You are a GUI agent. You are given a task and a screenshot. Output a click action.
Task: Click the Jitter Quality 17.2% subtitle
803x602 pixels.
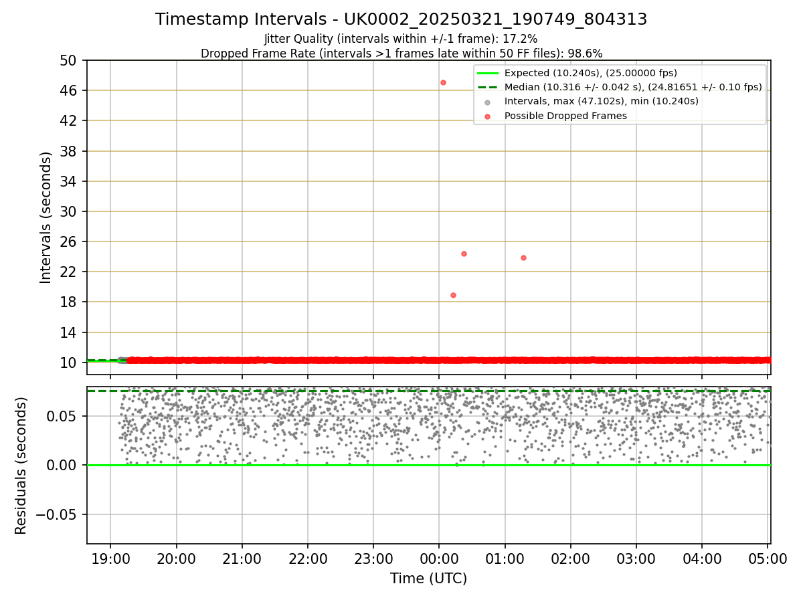(x=401, y=39)
